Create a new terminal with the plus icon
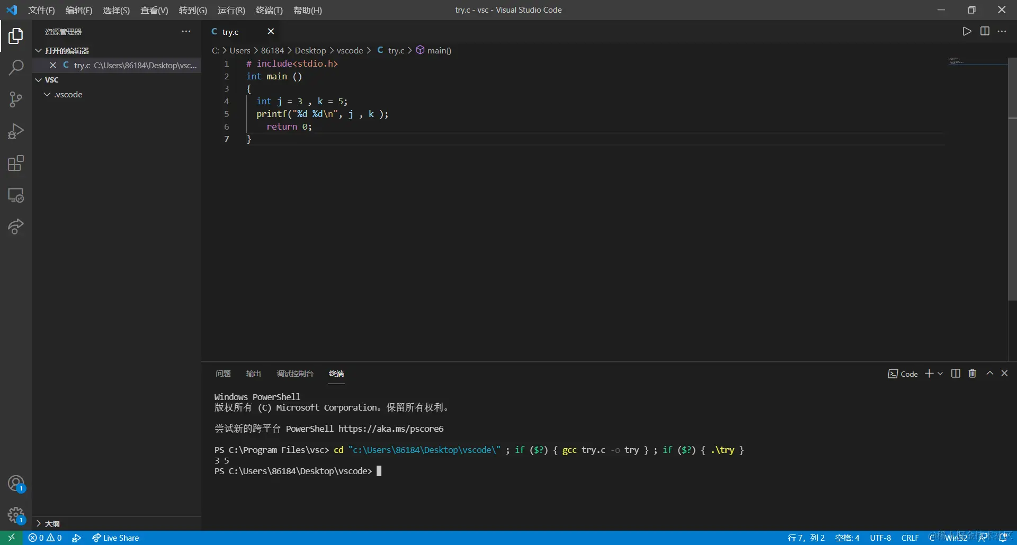This screenshot has width=1017, height=545. point(929,374)
